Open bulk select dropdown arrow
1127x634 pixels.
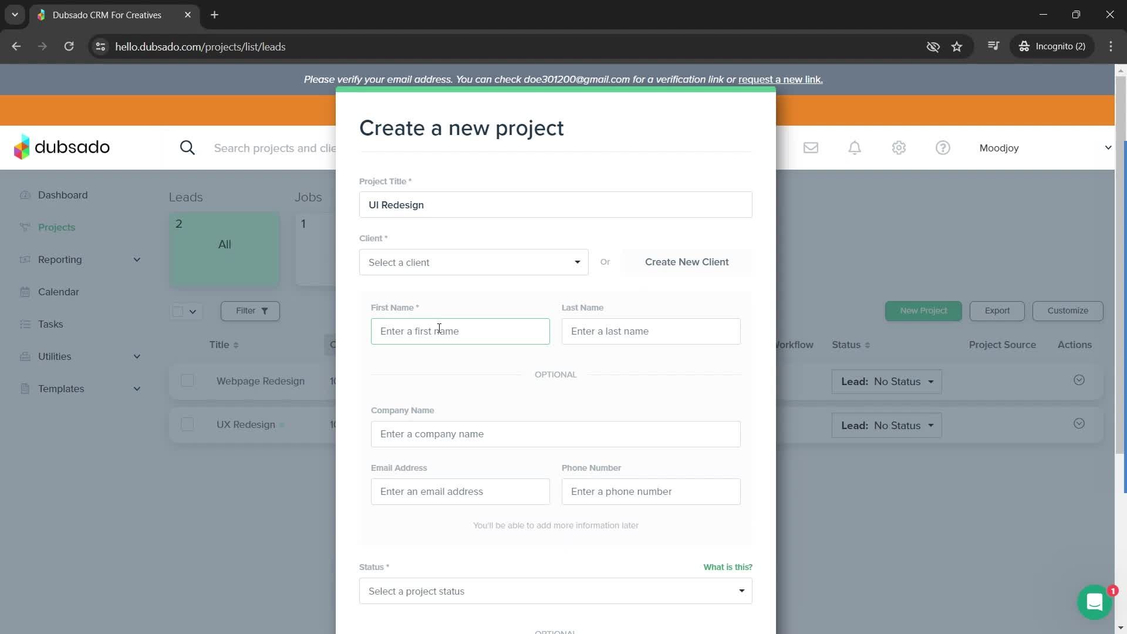[193, 311]
